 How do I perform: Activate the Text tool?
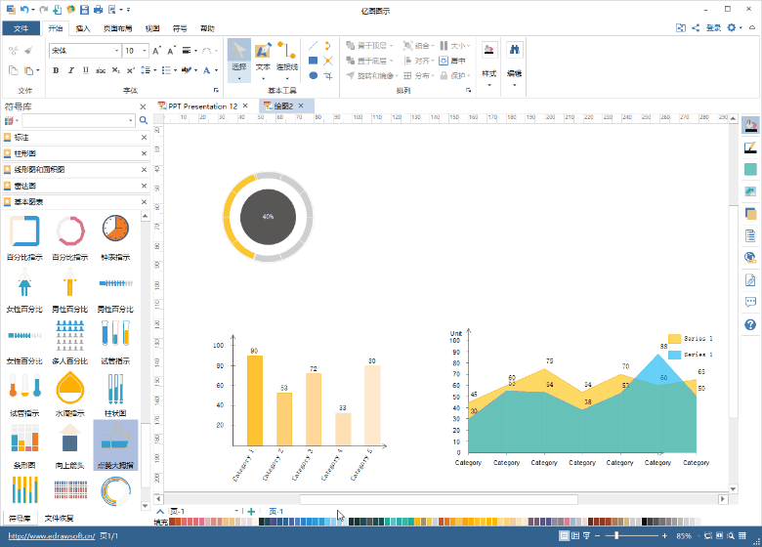(263, 60)
